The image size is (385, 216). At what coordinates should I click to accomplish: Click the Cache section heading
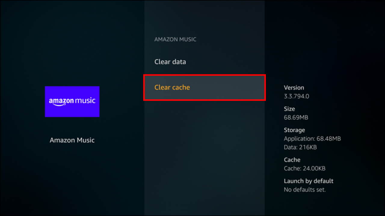tap(292, 160)
